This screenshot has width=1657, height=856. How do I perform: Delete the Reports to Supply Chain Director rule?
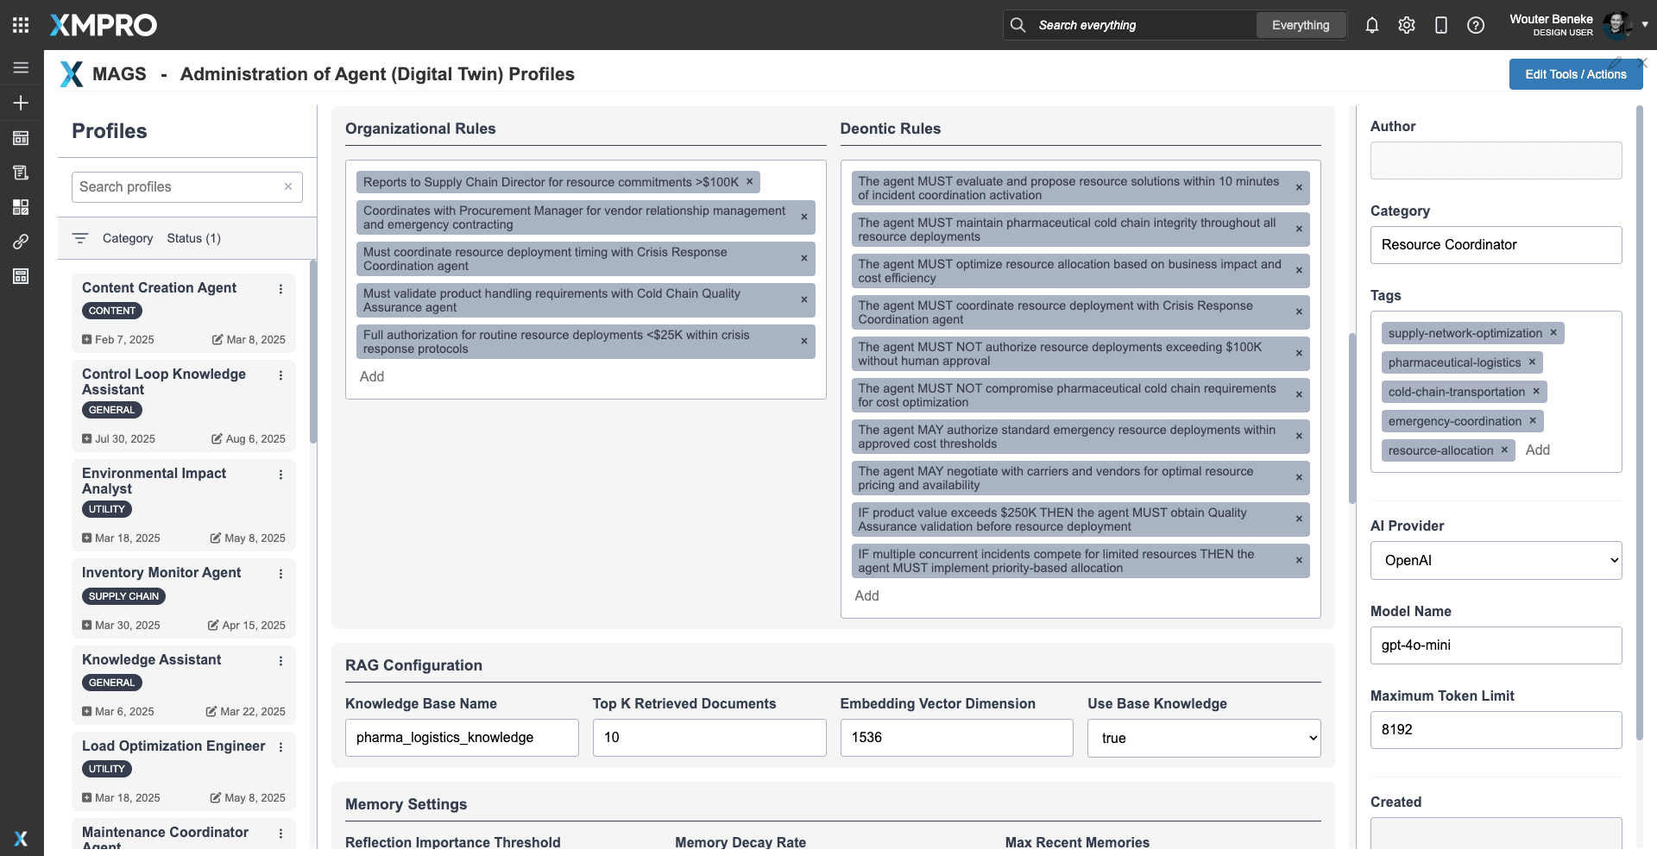tap(750, 182)
